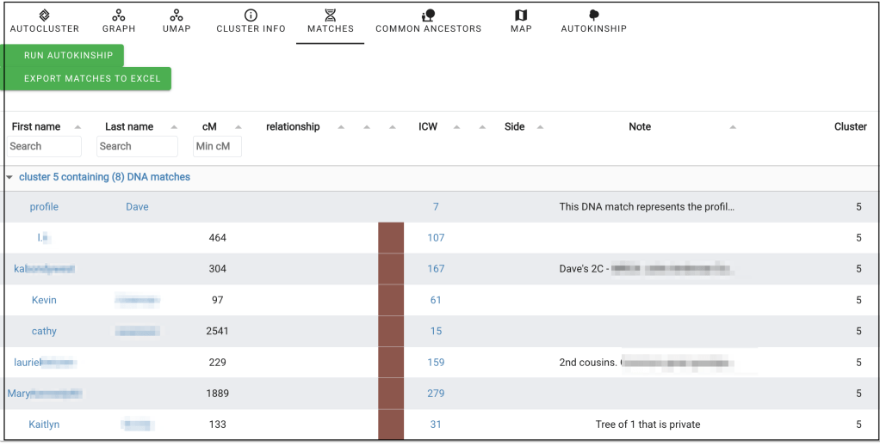The height and width of the screenshot is (446, 880).
Task: Sort by the cM column arrow
Action: (239, 127)
